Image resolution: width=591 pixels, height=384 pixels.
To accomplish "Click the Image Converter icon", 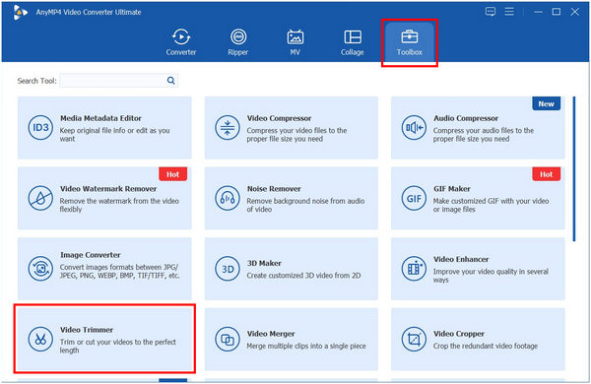I will 40,269.
